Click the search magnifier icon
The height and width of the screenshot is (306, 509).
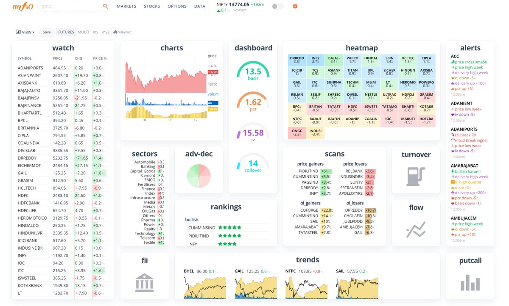pyautogui.click(x=106, y=6)
